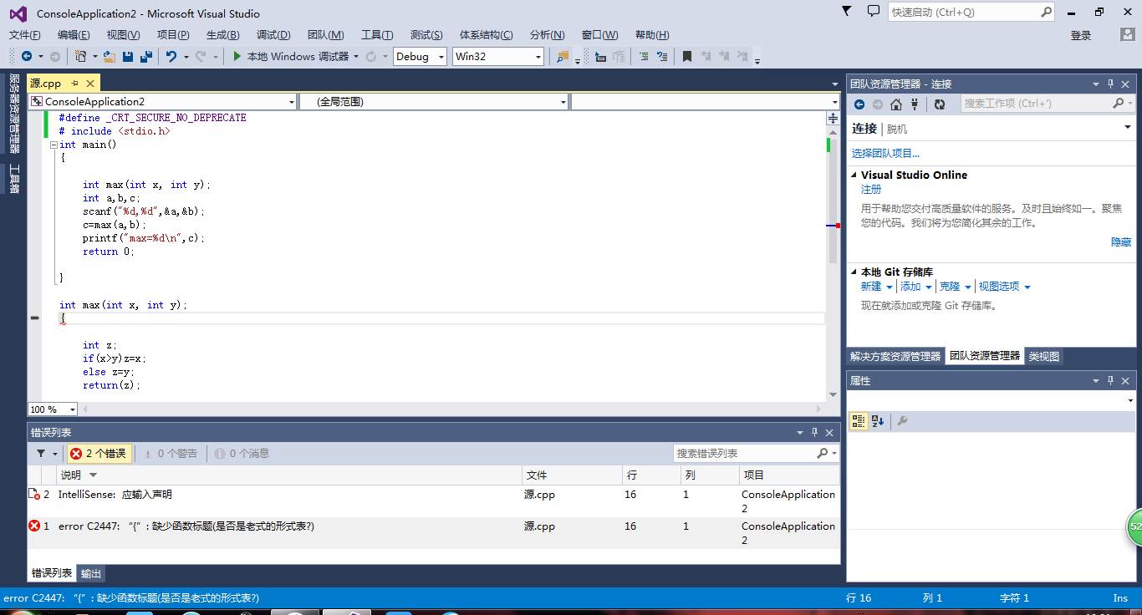Open the 帮助(H) menu
This screenshot has height=615, width=1142.
click(652, 35)
